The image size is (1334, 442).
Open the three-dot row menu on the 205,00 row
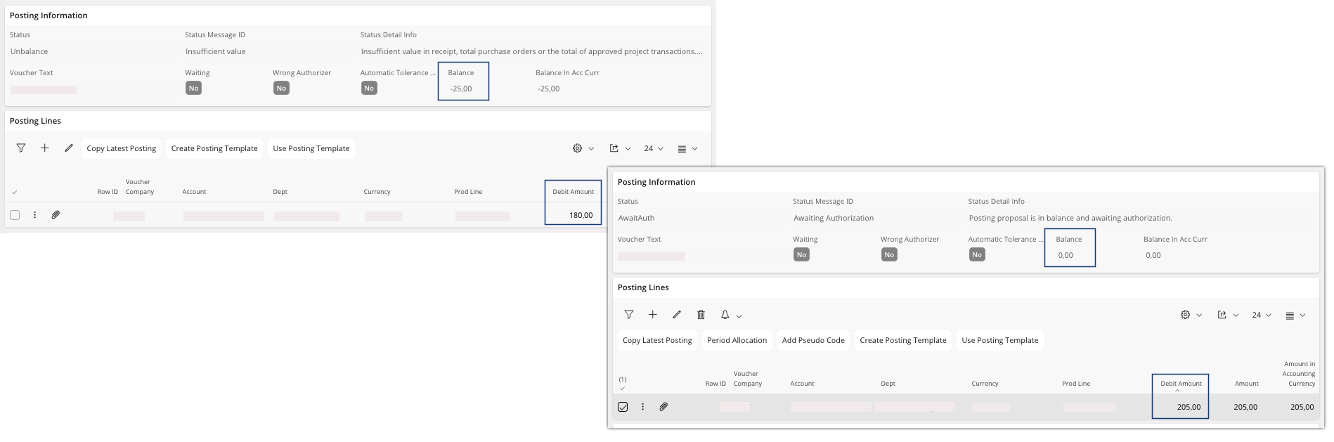(x=642, y=407)
